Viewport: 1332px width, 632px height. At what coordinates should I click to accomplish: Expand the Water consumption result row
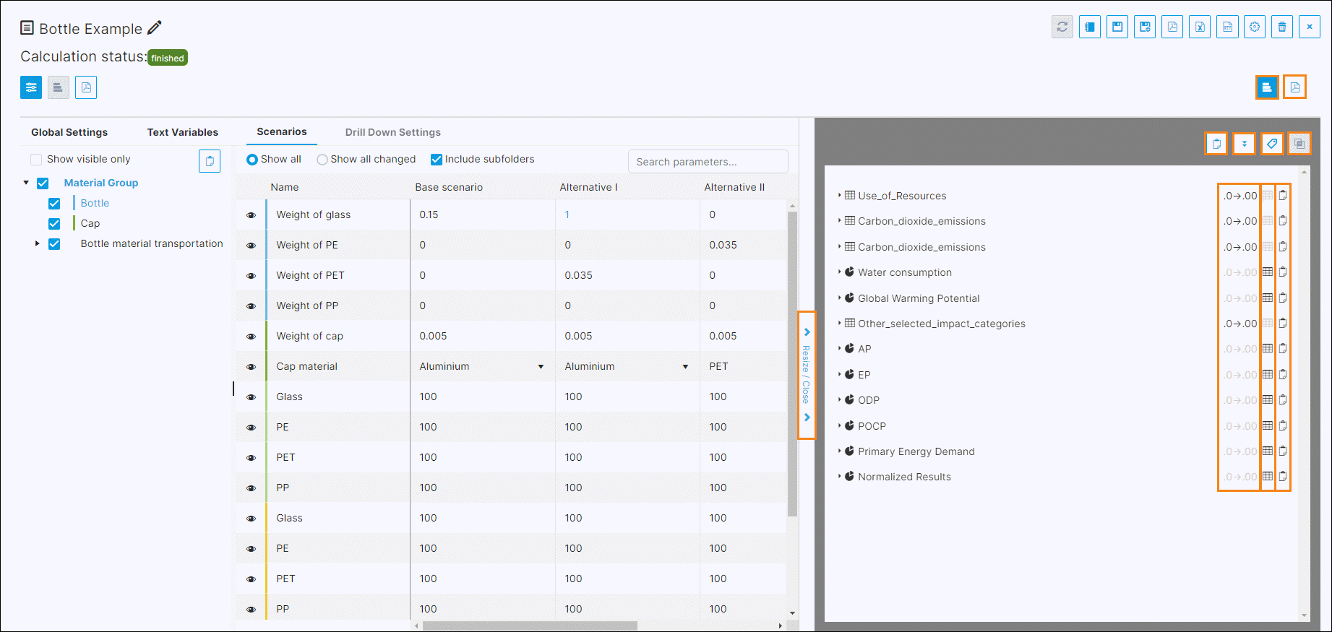(840, 272)
